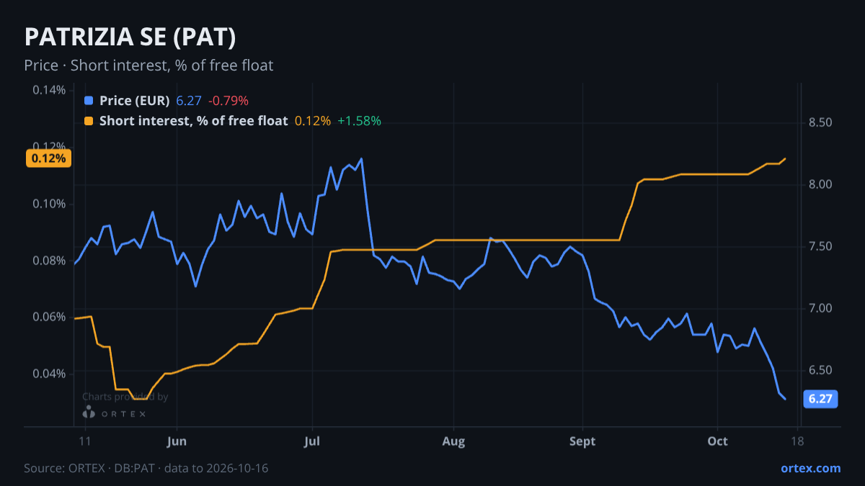
Task: Click the 0.06% left axis label
Action: pos(49,317)
